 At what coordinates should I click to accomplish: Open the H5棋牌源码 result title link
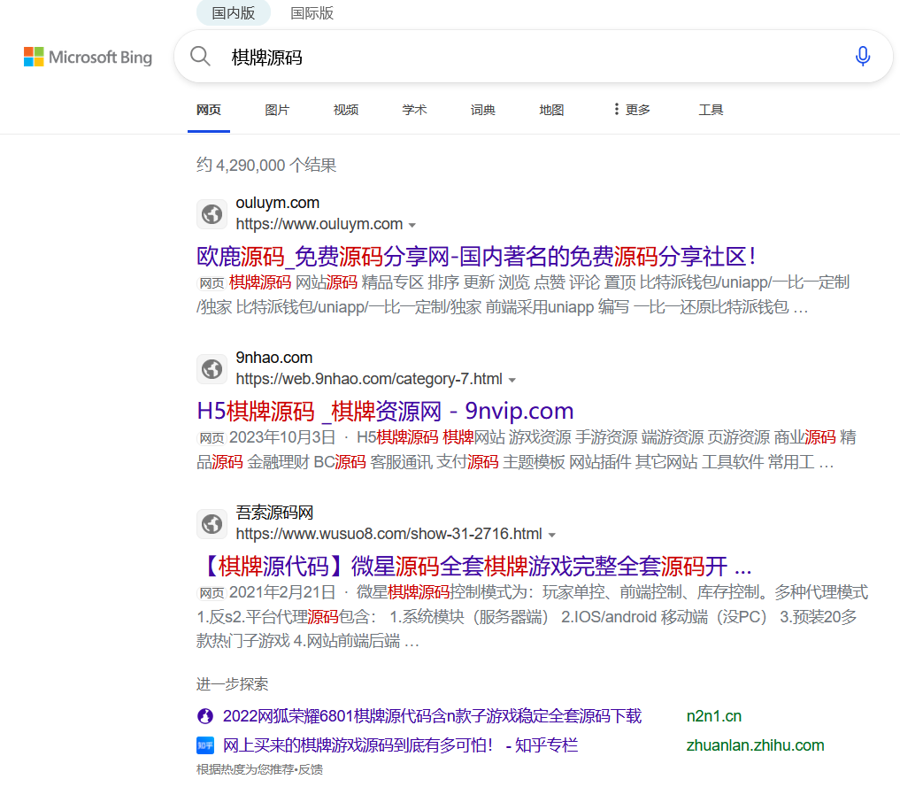point(385,411)
